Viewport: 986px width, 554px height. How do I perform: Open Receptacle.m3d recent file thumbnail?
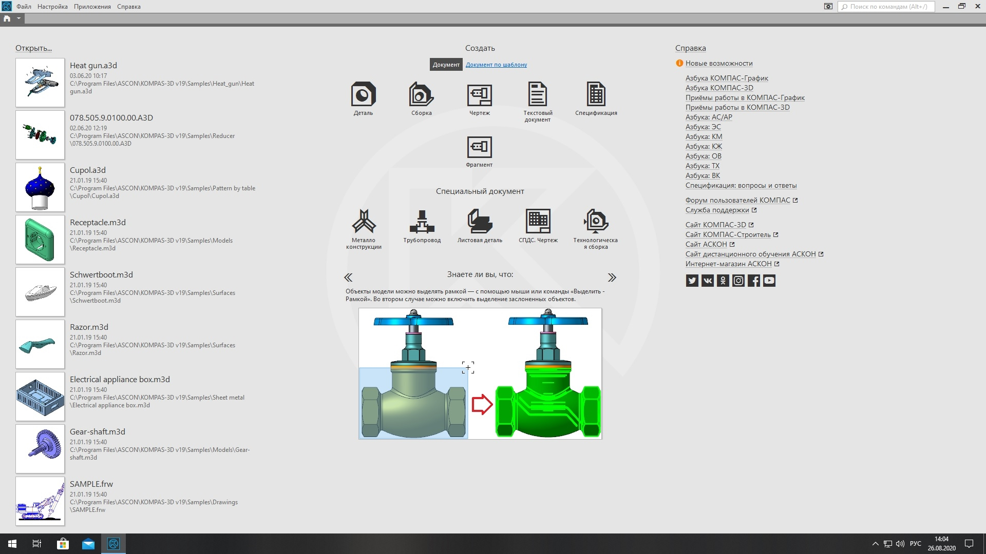tap(40, 240)
